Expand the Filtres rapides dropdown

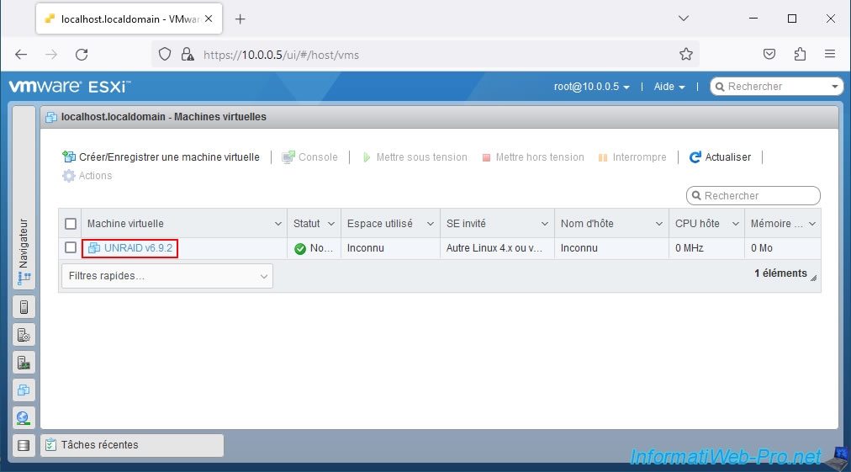point(167,276)
